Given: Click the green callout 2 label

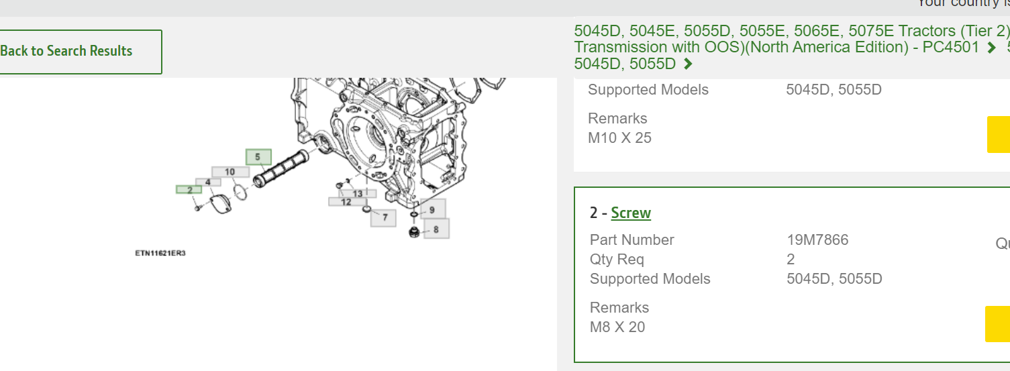Looking at the screenshot, I should click(x=189, y=190).
